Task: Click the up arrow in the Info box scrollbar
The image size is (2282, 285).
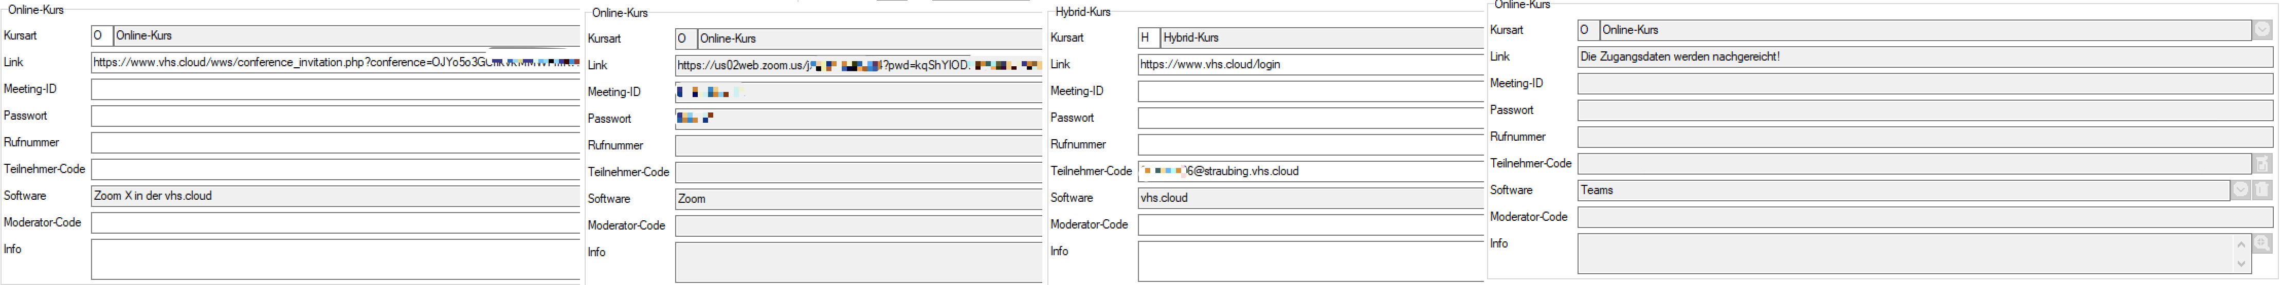Action: (2241, 244)
